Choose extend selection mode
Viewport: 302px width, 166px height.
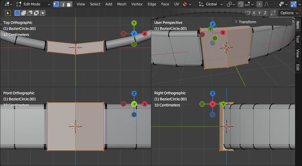(24, 13)
